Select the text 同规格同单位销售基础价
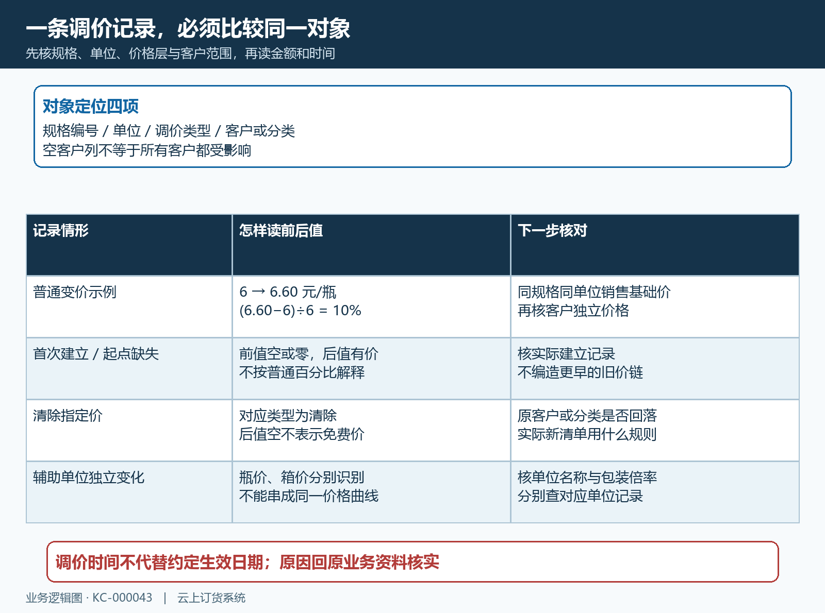Image resolution: width=825 pixels, height=613 pixels. [594, 292]
